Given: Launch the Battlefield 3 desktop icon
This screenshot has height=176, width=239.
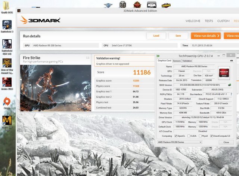Looking at the screenshot, I should 7,25.
